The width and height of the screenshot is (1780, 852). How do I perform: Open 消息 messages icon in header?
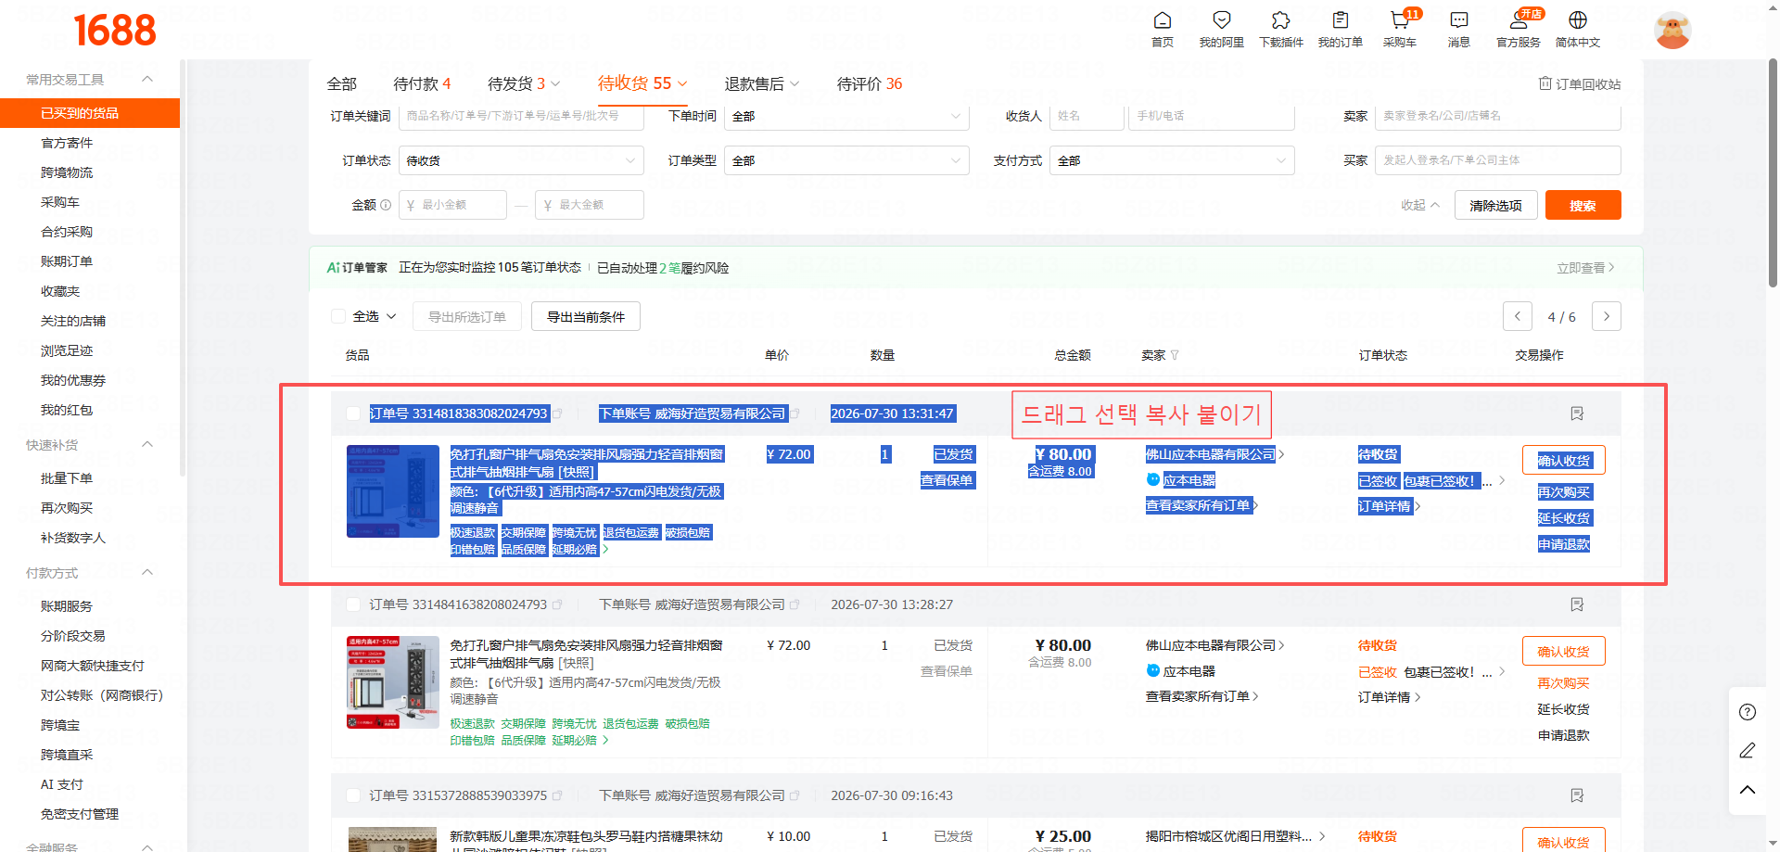click(1459, 20)
